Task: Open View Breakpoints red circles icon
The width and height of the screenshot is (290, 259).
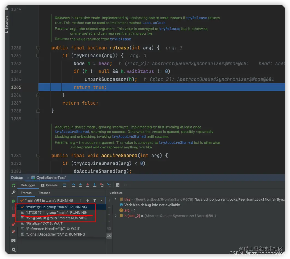Action: (x=13, y=224)
